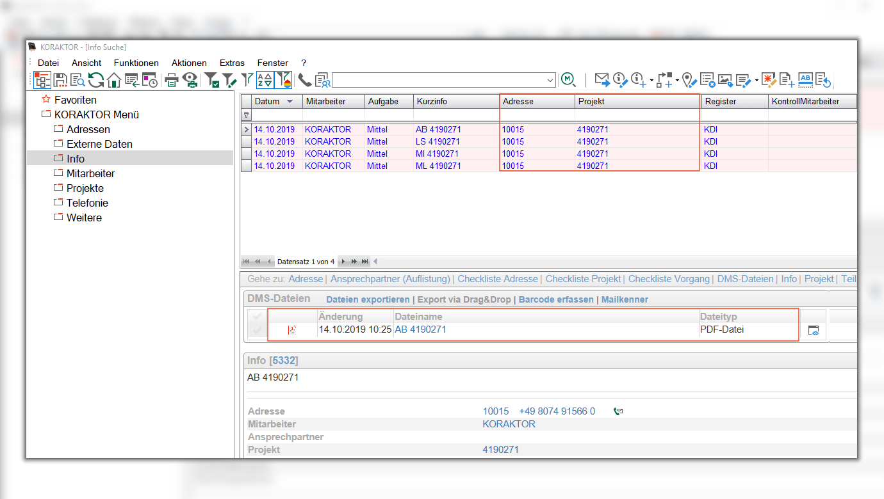Open the toolbar search combo box dropdown
The height and width of the screenshot is (499, 884).
click(x=550, y=81)
